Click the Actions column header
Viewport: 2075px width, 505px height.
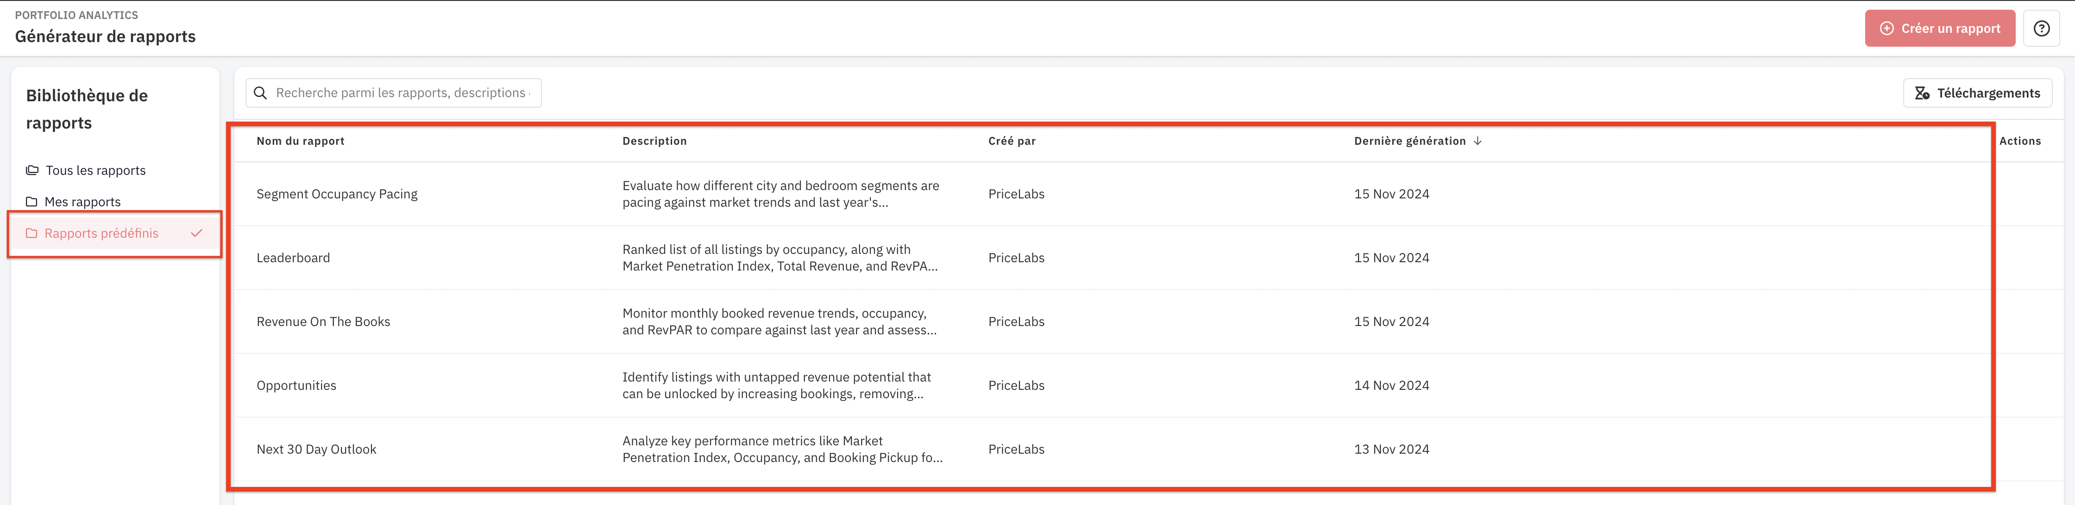tap(2019, 141)
